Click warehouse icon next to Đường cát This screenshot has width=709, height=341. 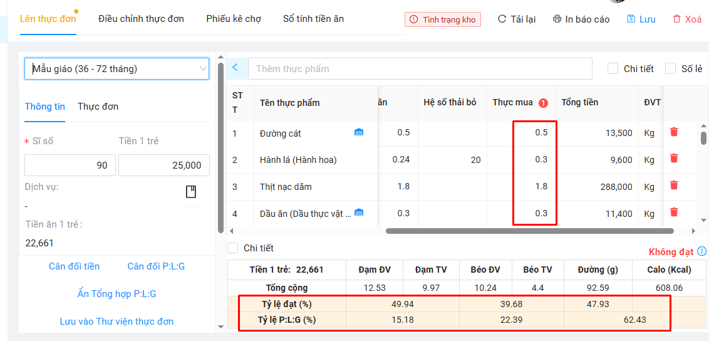click(x=359, y=132)
